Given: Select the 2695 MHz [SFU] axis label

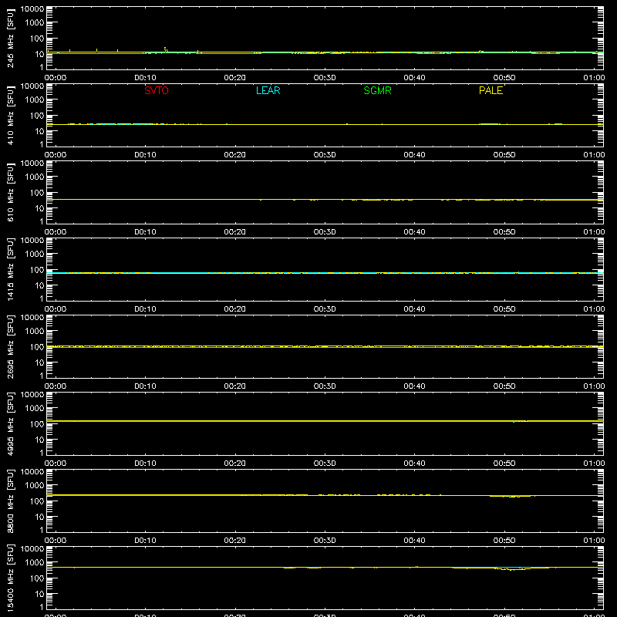Looking at the screenshot, I should click(11, 346).
